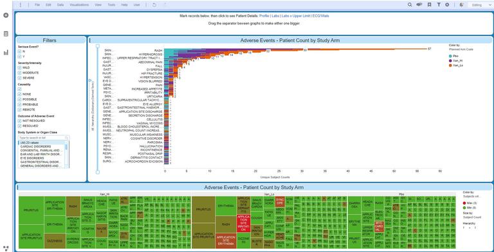Open the Edit menu

pos(48,5)
